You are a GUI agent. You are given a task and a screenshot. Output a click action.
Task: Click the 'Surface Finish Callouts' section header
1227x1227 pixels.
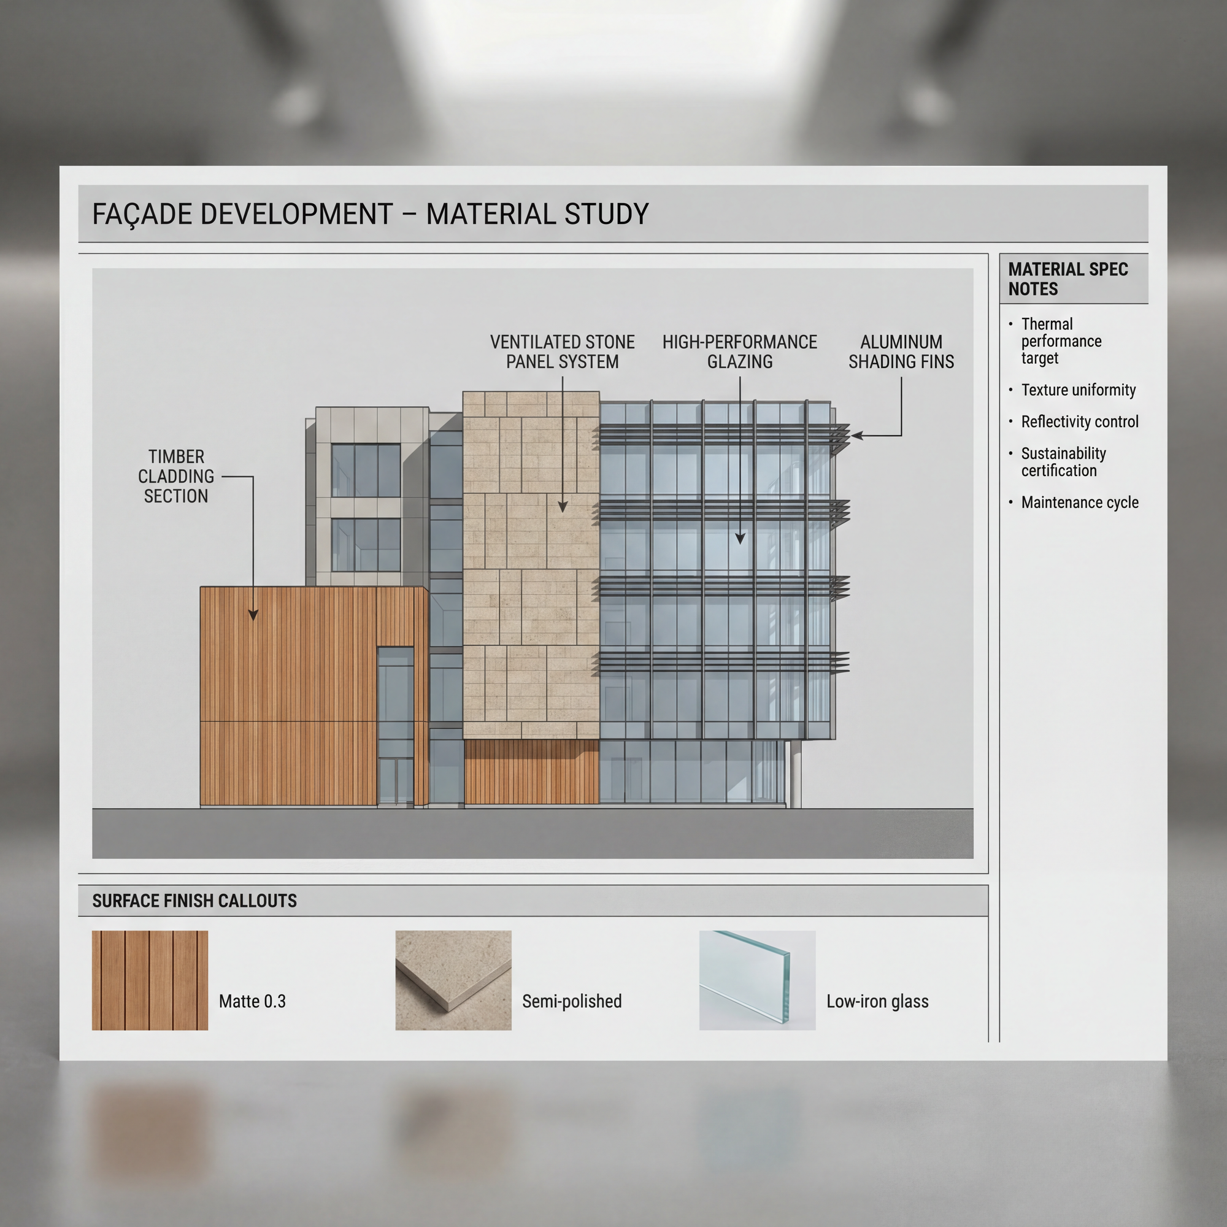pos(194,901)
